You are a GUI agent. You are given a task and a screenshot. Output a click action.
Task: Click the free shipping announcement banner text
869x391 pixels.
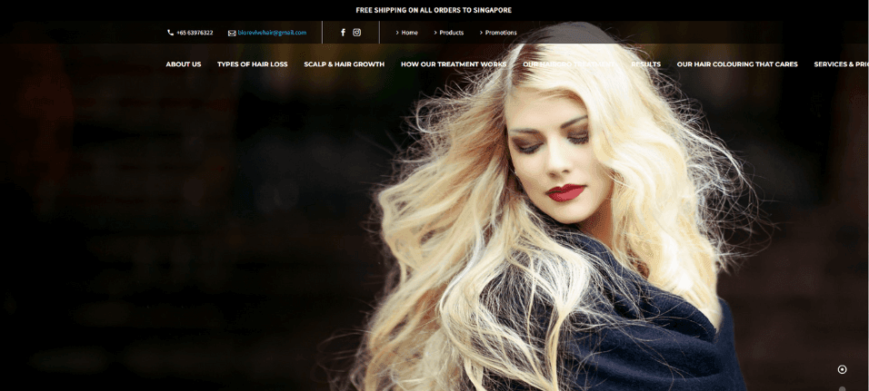(434, 10)
